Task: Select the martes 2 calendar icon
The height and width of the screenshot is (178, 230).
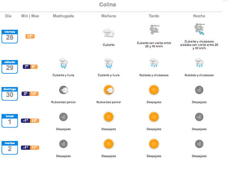Action: [10, 148]
